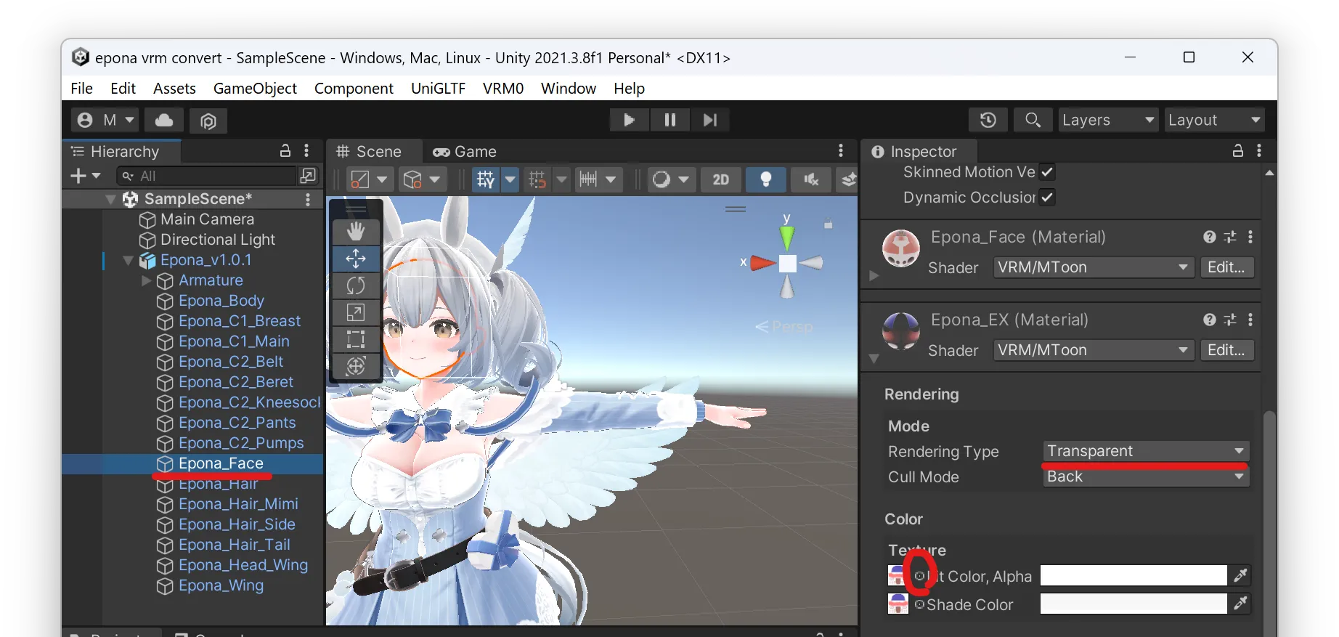
Task: Select the Rect transform tool
Action: 356,339
